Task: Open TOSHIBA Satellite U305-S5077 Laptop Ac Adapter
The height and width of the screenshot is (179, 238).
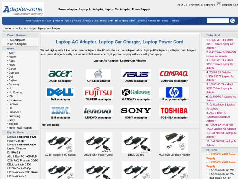Action: (x=220, y=76)
